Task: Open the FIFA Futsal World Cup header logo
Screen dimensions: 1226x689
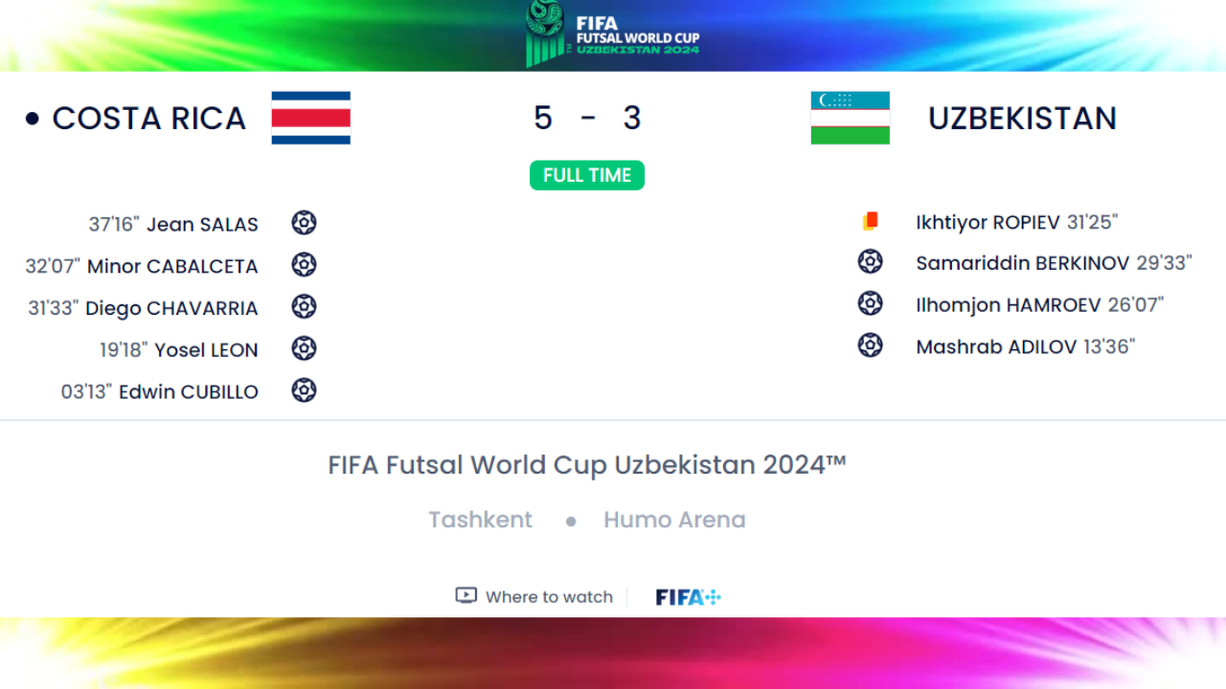Action: 613,34
